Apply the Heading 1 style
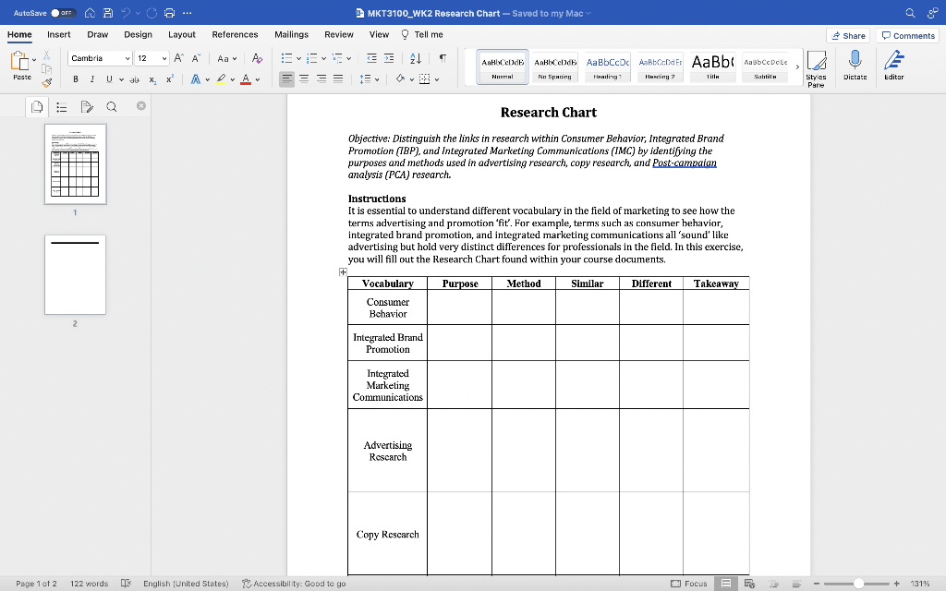Viewport: 946px width, 591px height. [607, 66]
